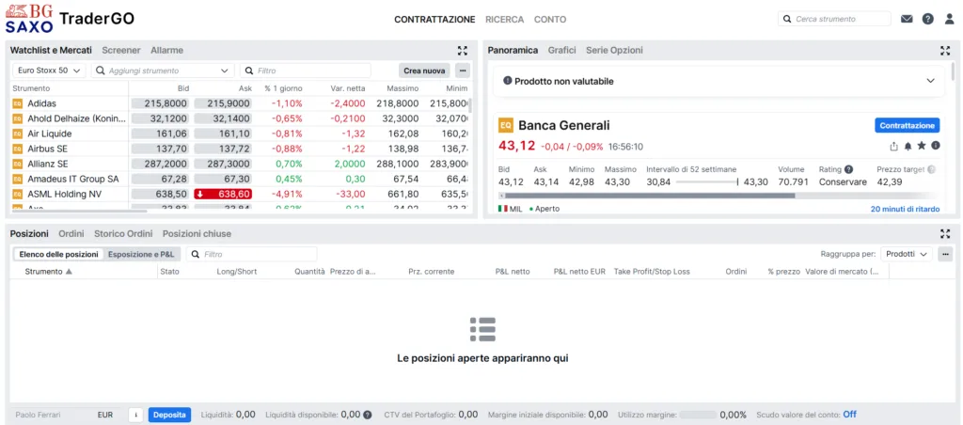This screenshot has height=425, width=963.
Task: Switch to the Allarme tab
Action: [x=167, y=51]
